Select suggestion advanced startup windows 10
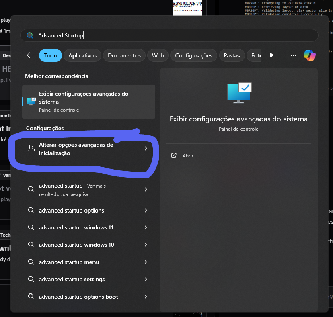The width and height of the screenshot is (333, 317). [x=88, y=245]
